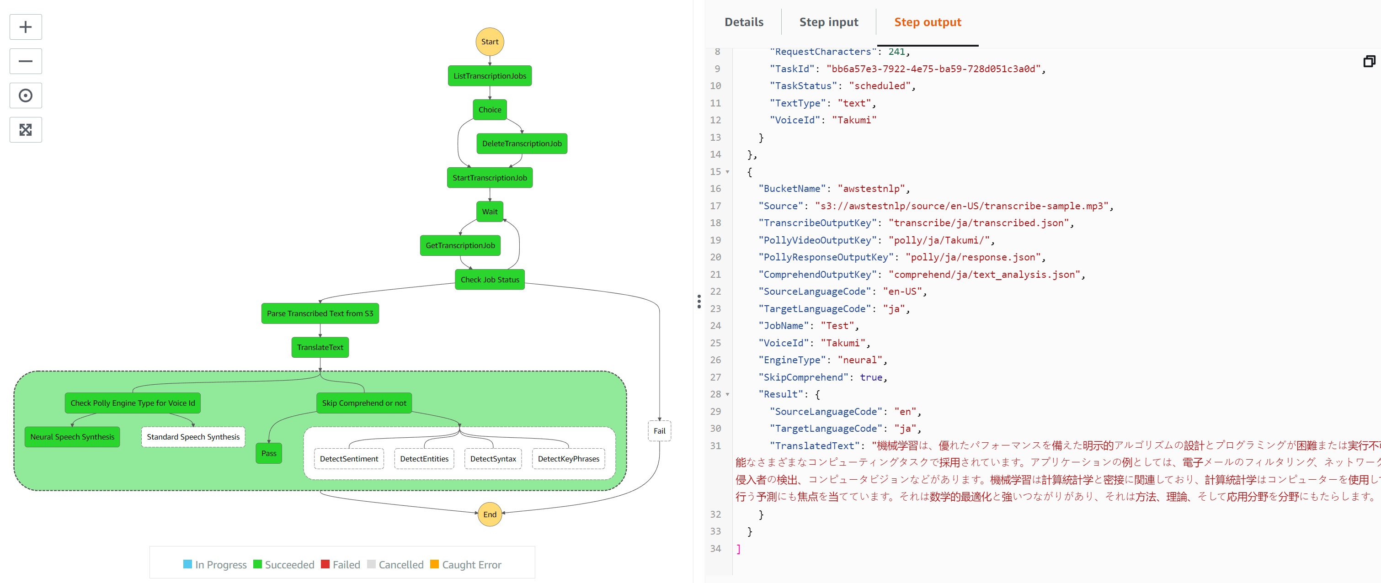The image size is (1381, 583).
Task: Click the Succeeded green legend swatch
Action: [x=257, y=564]
